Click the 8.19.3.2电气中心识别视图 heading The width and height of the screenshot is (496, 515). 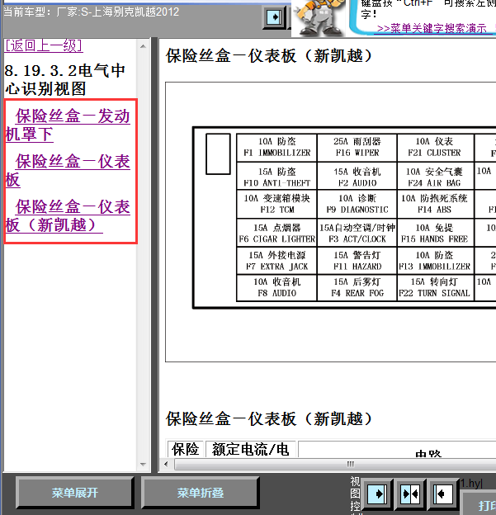point(64,80)
